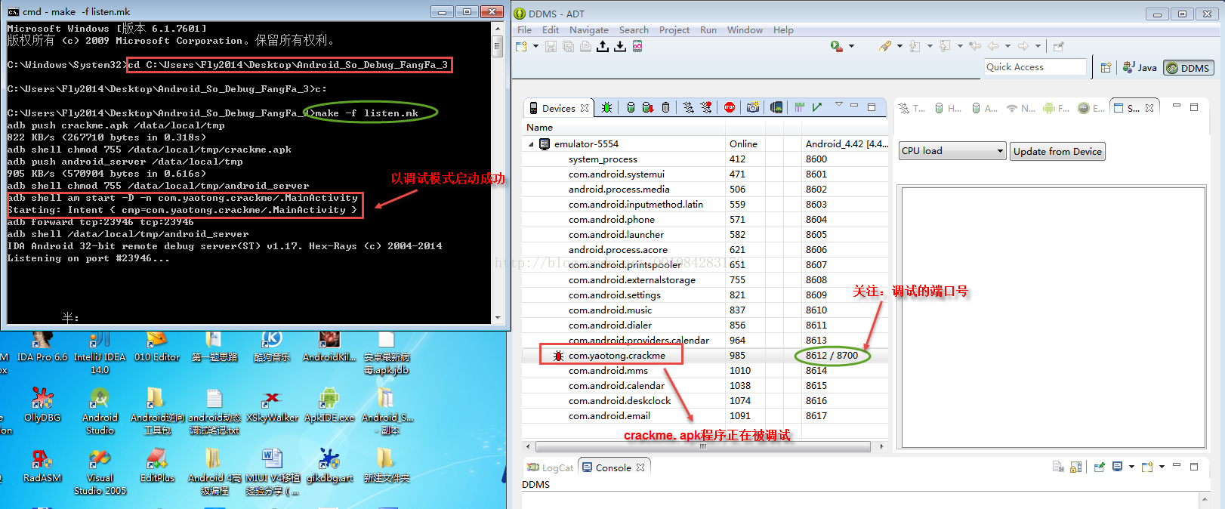Select com.android.launcher process
1225x509 pixels.
click(x=705, y=234)
